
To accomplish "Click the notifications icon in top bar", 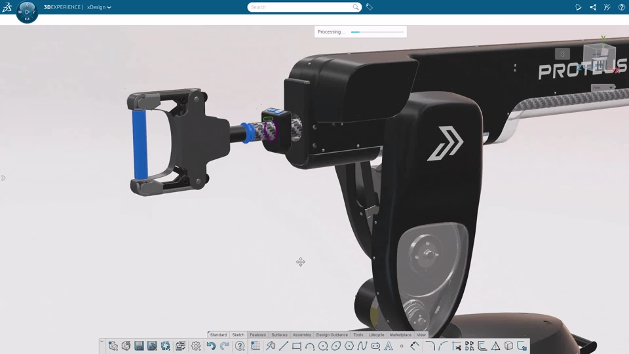I will tap(578, 7).
